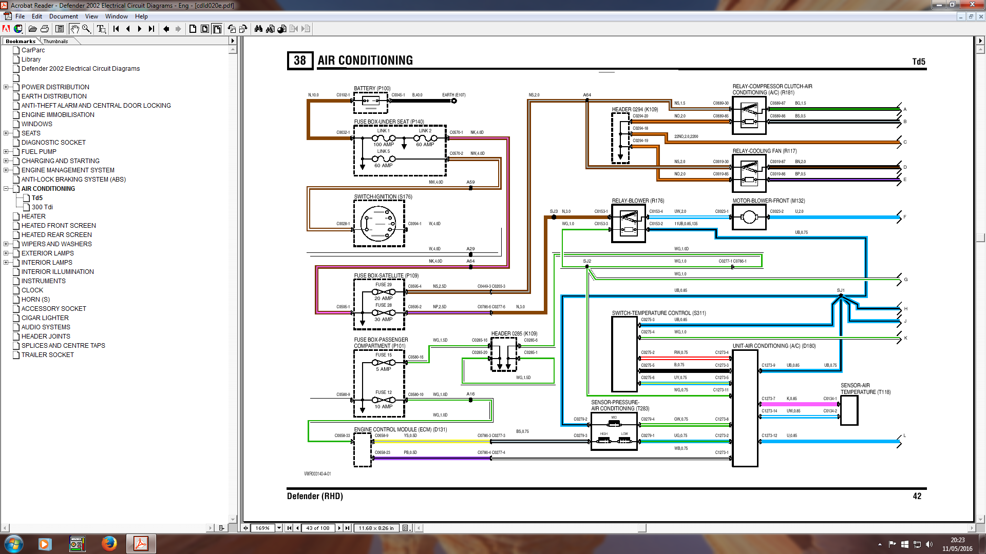Expand the INTERIOR LAMPS bookmark
Screen dimensions: 986x554
6,263
